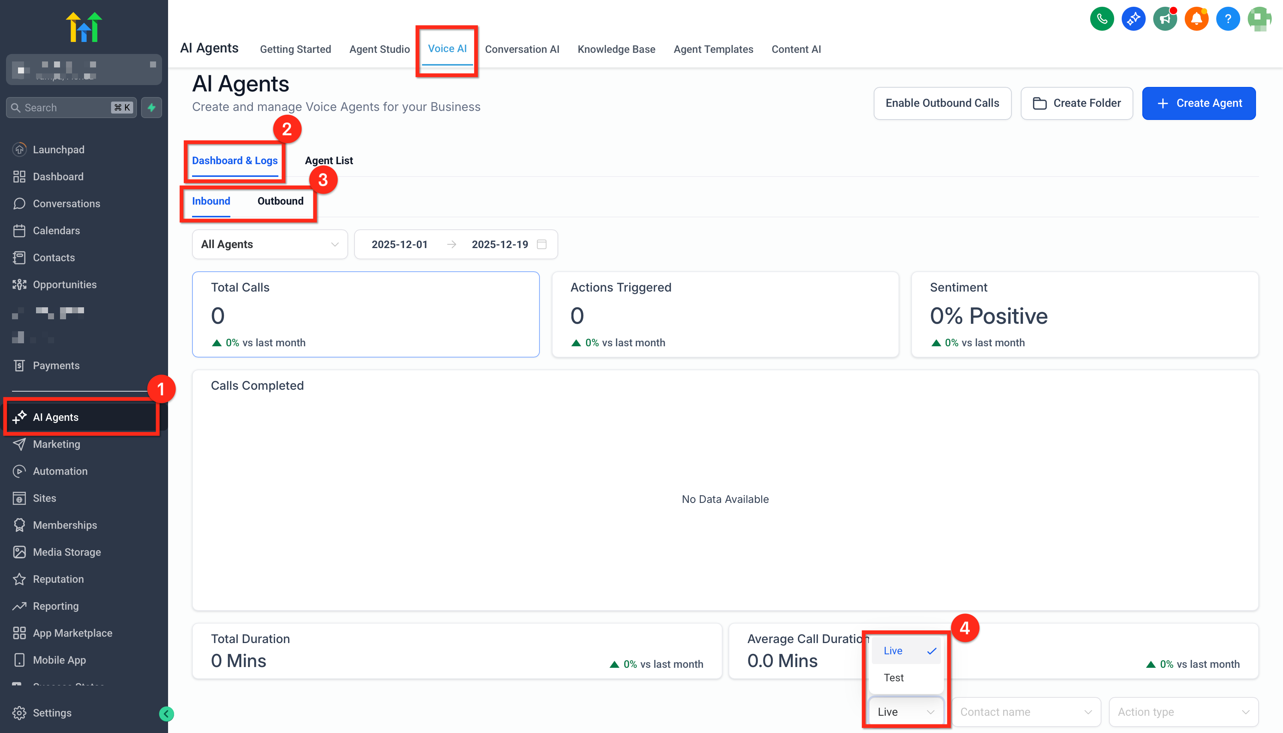Click the green phone dialer icon
The height and width of the screenshot is (733, 1283).
click(1101, 19)
